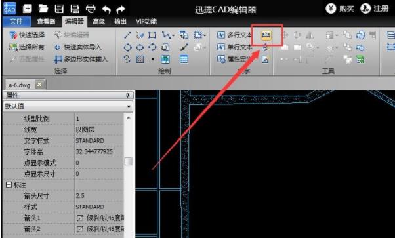Image resolution: width=395 pixels, height=238 pixels.
Task: Click the 点显示尺寸 value field
Action: [x=99, y=174]
